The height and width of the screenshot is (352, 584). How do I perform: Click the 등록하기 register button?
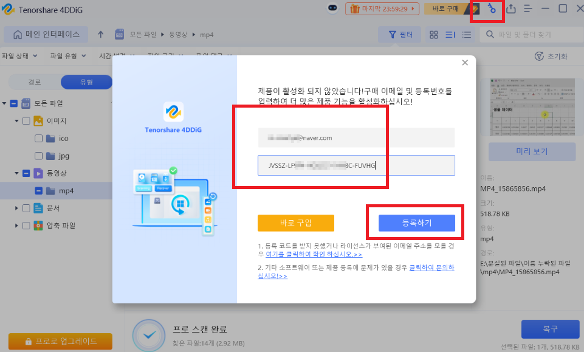[x=417, y=223]
